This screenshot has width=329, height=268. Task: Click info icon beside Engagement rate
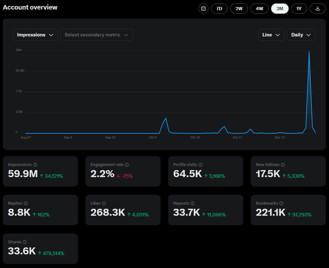[x=127, y=165]
